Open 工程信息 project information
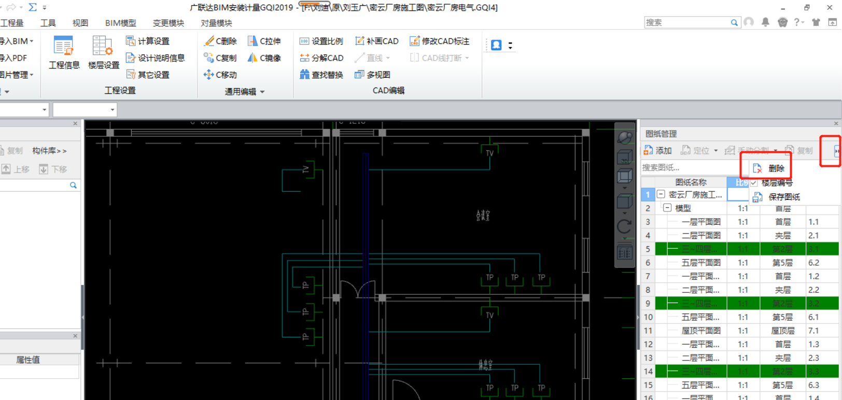 coord(64,52)
